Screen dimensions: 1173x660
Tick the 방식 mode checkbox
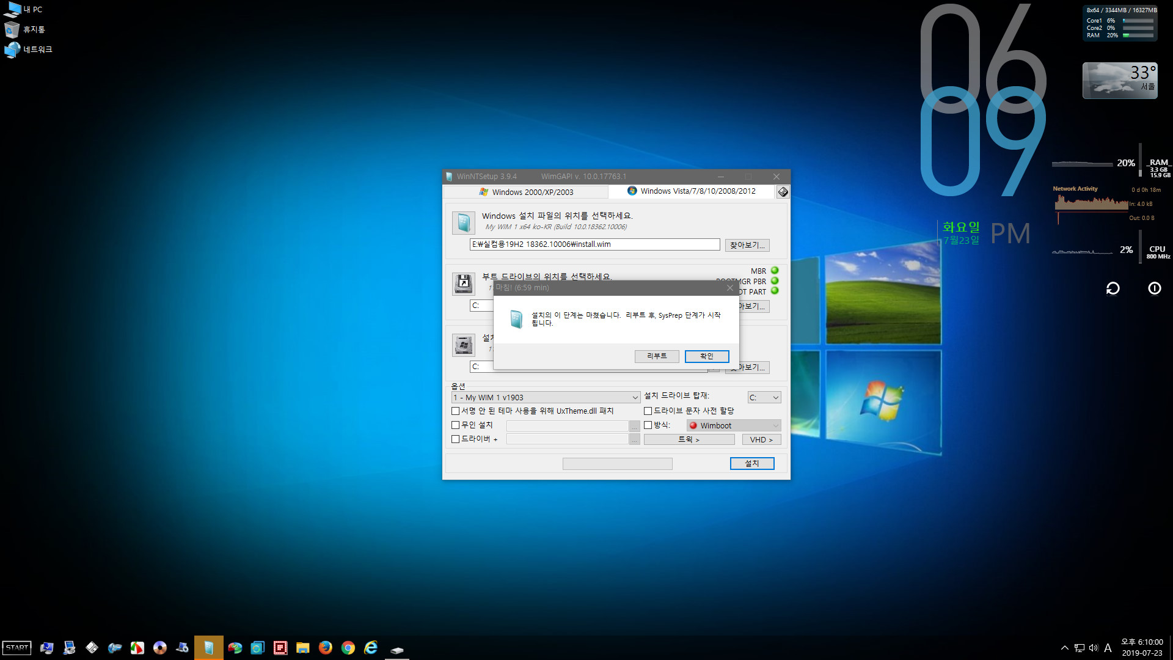pyautogui.click(x=648, y=425)
